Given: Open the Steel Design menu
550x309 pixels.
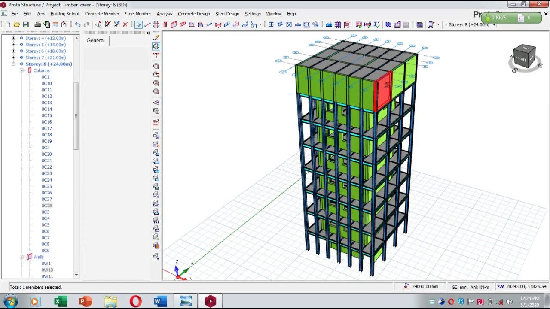Looking at the screenshot, I should [x=227, y=14].
